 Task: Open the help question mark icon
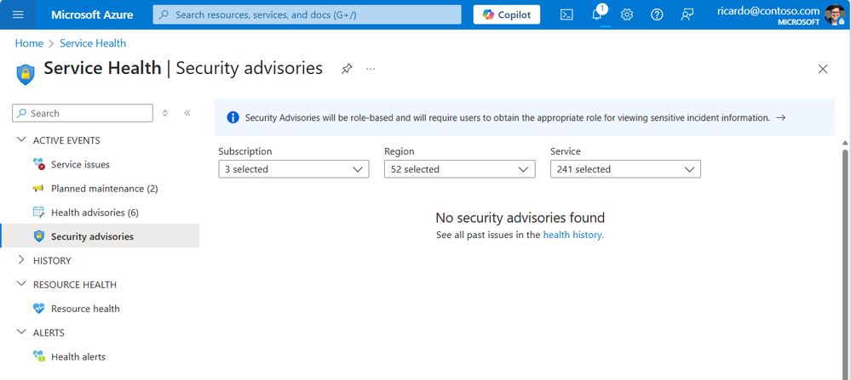point(657,14)
